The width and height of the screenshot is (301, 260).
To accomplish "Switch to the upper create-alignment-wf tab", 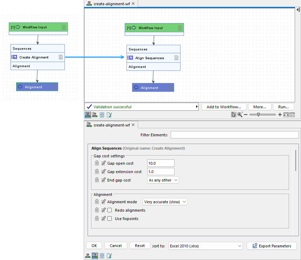I will 109,4.
